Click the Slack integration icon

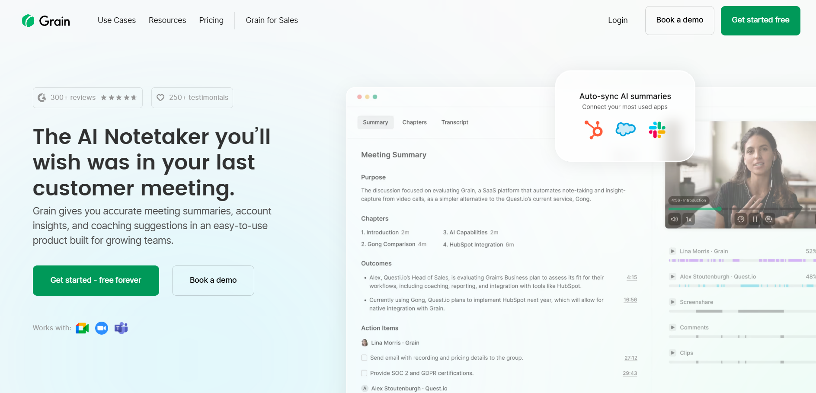pos(657,130)
